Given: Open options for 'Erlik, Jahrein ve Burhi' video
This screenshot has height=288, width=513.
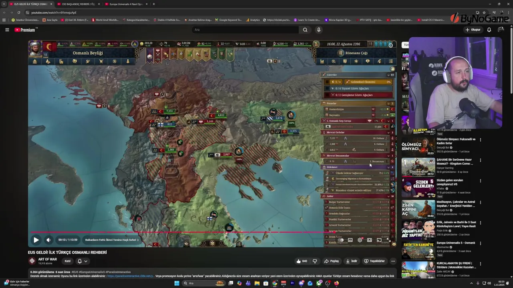Looking at the screenshot, I should point(480,222).
